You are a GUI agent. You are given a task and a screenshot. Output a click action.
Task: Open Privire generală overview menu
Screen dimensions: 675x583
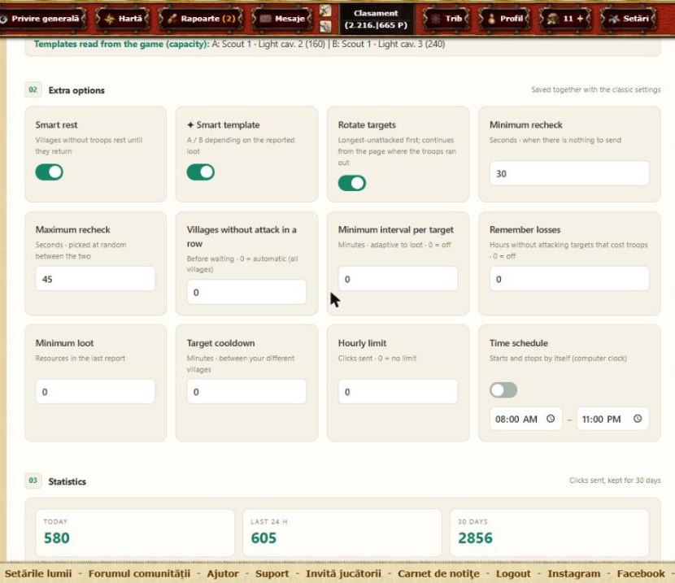click(41, 19)
